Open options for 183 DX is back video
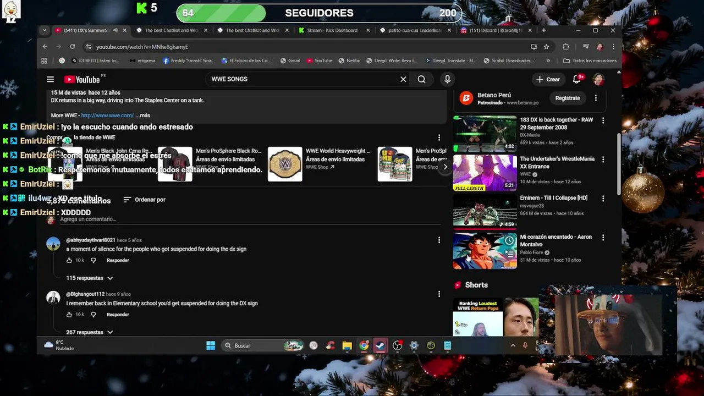This screenshot has height=396, width=704. click(x=603, y=120)
